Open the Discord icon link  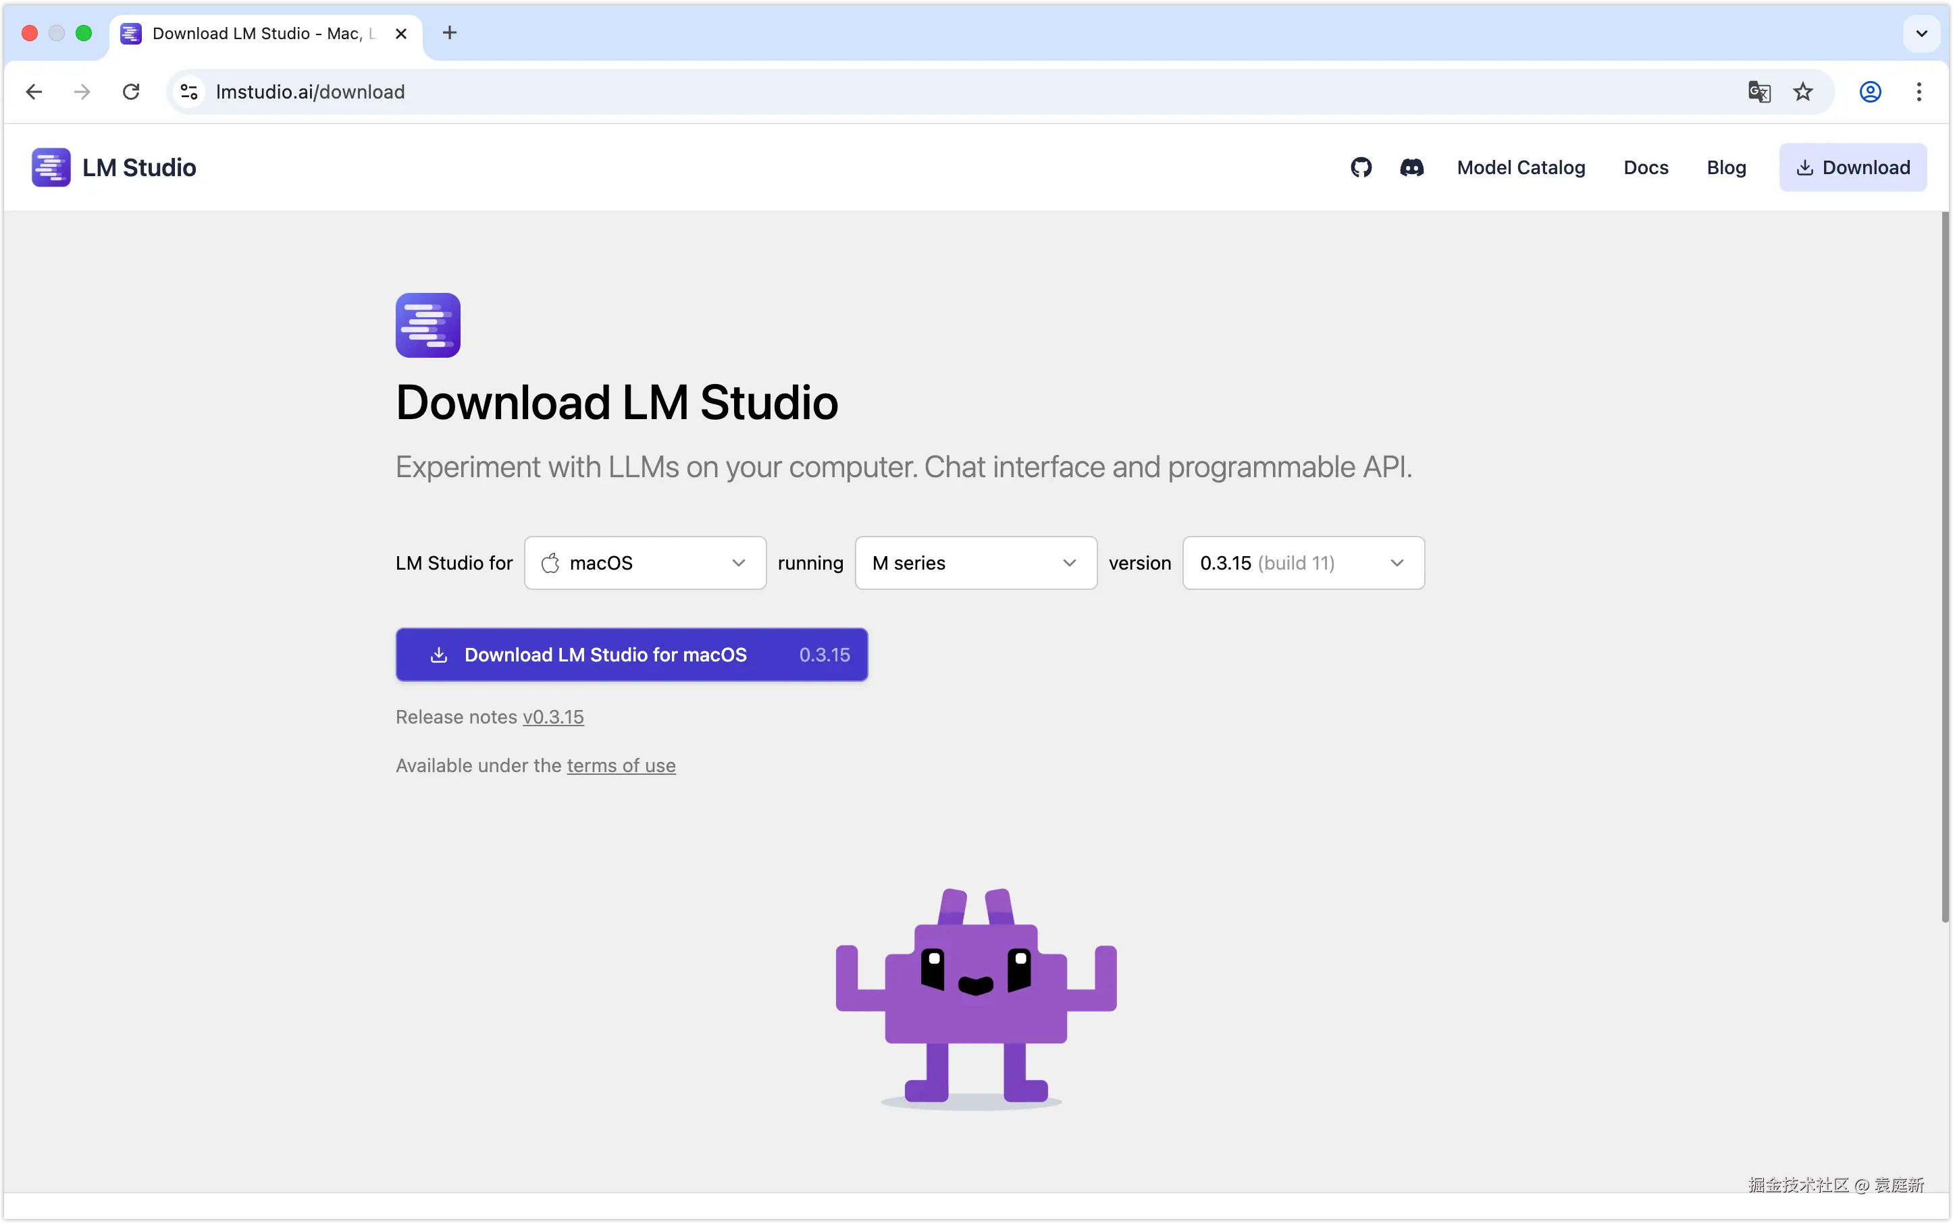pos(1411,167)
